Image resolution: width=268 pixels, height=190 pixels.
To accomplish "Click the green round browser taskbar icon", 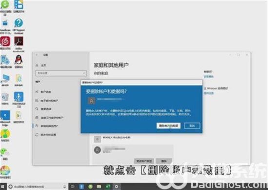I will point(91,187).
